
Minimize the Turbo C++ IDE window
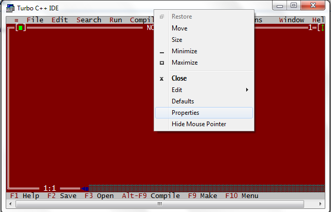(x=280, y=6)
